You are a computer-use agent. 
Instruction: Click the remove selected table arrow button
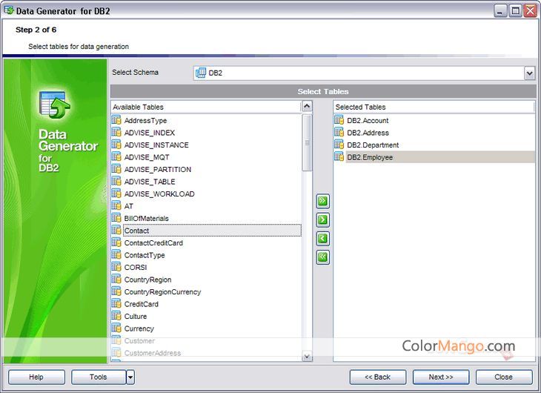click(x=322, y=239)
